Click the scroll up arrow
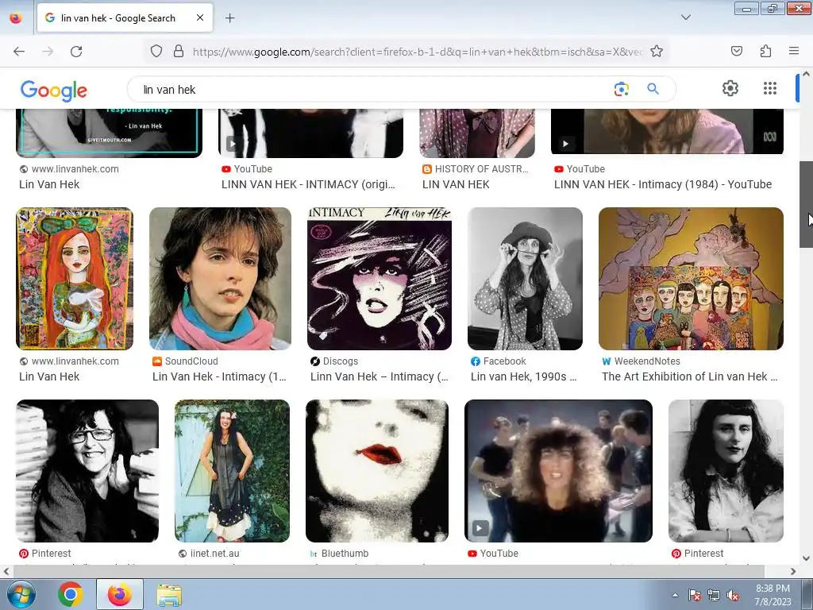813x610 pixels. [806, 74]
